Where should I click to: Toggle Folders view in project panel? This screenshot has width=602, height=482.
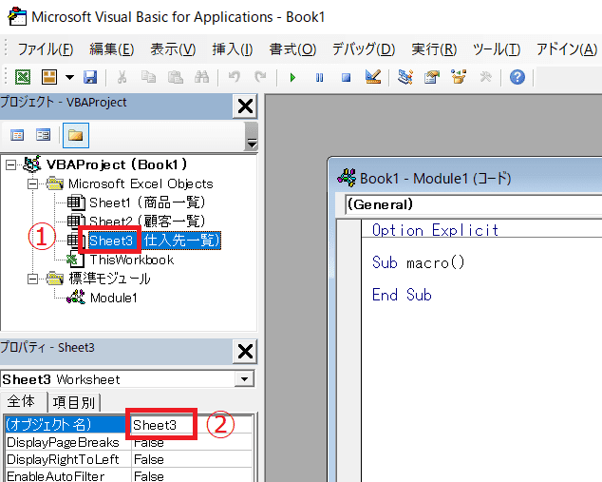[x=75, y=135]
